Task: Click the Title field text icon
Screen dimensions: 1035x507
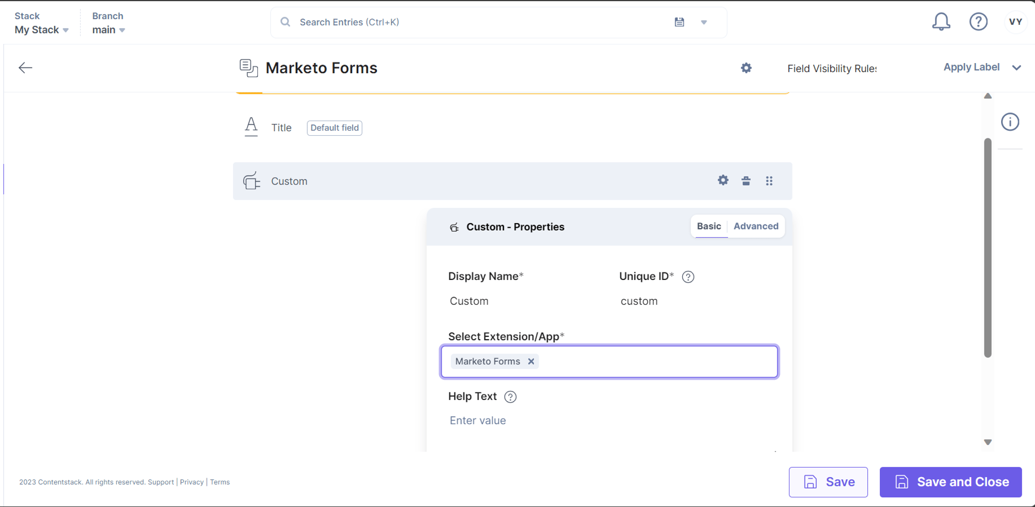Action: (251, 127)
